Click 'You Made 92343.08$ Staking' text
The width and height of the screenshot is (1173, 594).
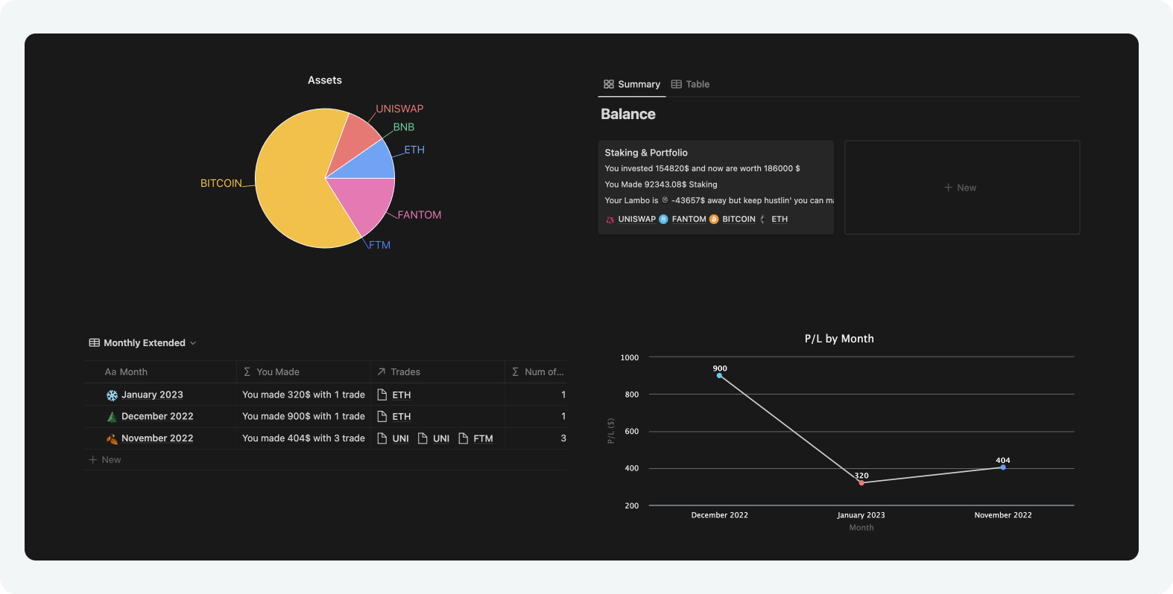[x=661, y=185]
